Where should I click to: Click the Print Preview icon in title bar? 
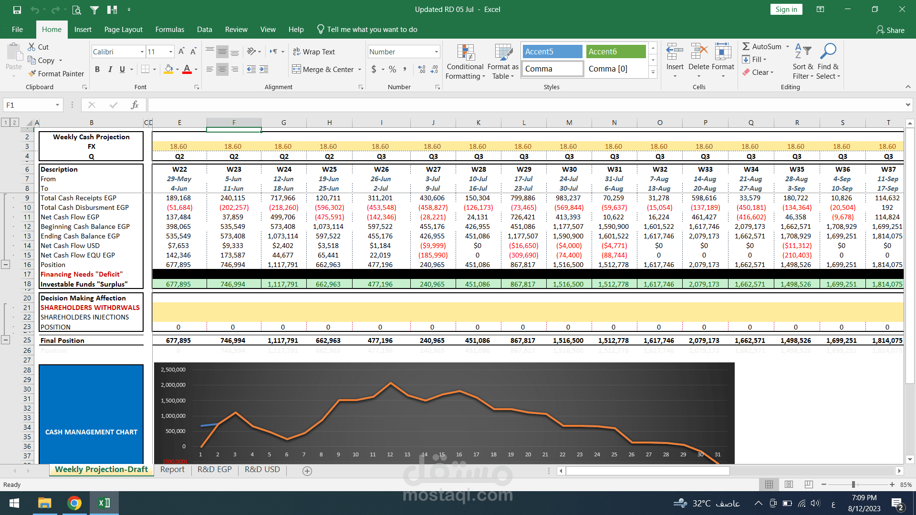pyautogui.click(x=76, y=10)
